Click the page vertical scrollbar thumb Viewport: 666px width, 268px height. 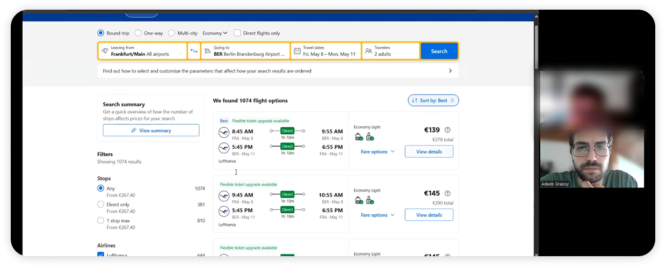click(x=536, y=47)
